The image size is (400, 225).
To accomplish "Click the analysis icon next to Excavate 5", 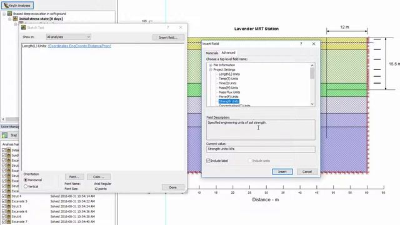I will (9, 201).
